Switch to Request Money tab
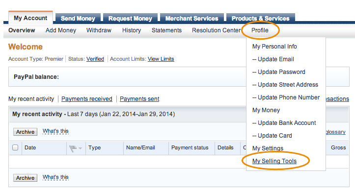The height and width of the screenshot is (193, 355). (130, 18)
